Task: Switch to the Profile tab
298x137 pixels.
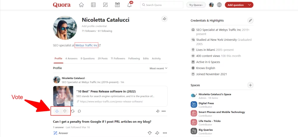Action: 58,59
